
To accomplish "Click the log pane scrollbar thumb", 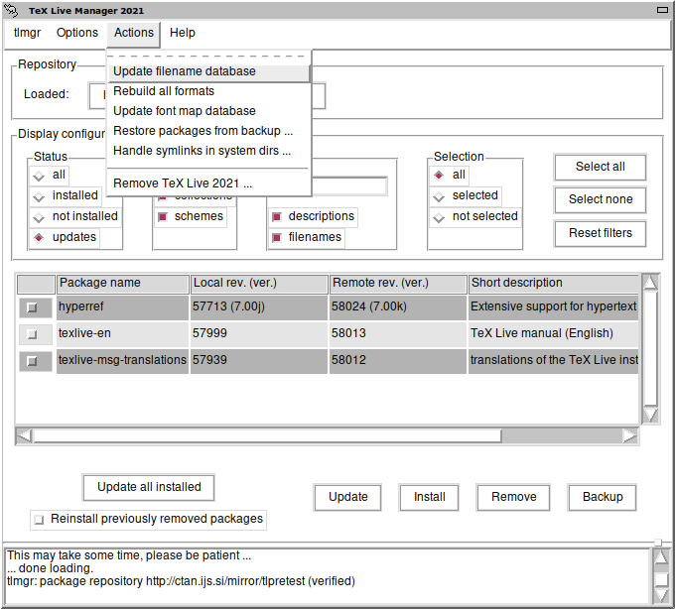I will point(661,579).
